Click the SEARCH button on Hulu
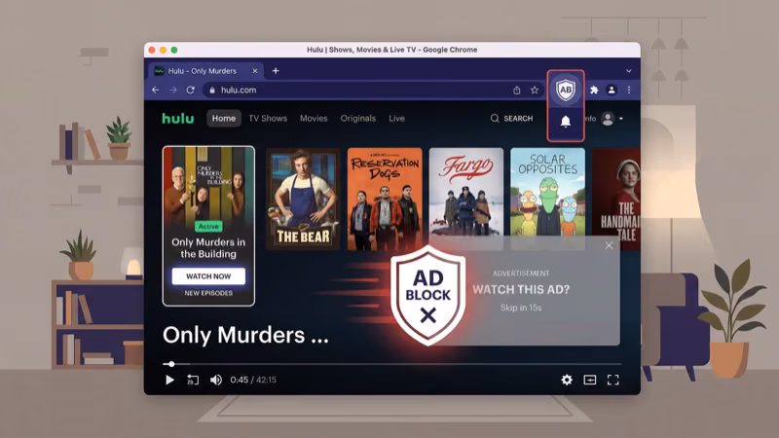The height and width of the screenshot is (438, 779). (x=512, y=118)
